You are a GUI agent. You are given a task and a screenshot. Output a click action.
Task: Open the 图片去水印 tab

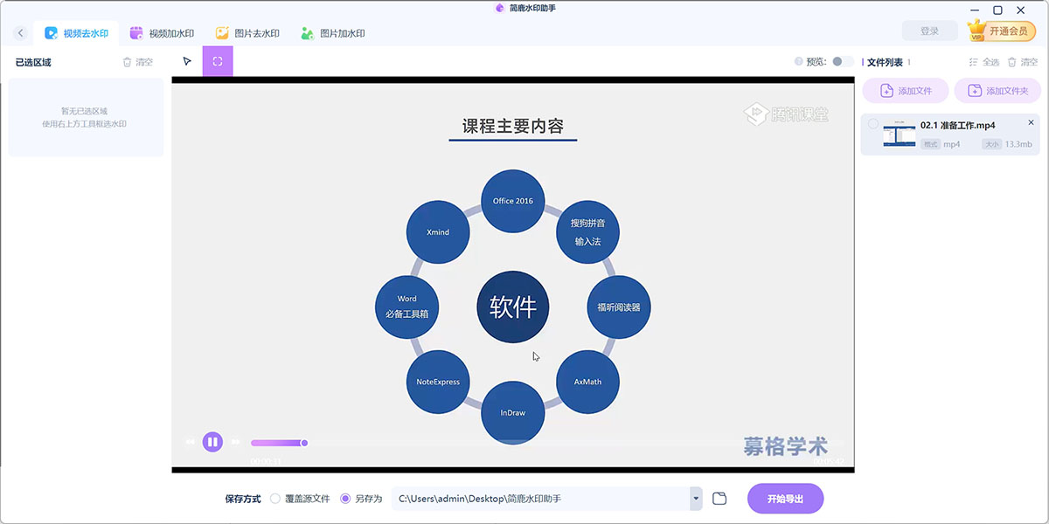tap(247, 33)
